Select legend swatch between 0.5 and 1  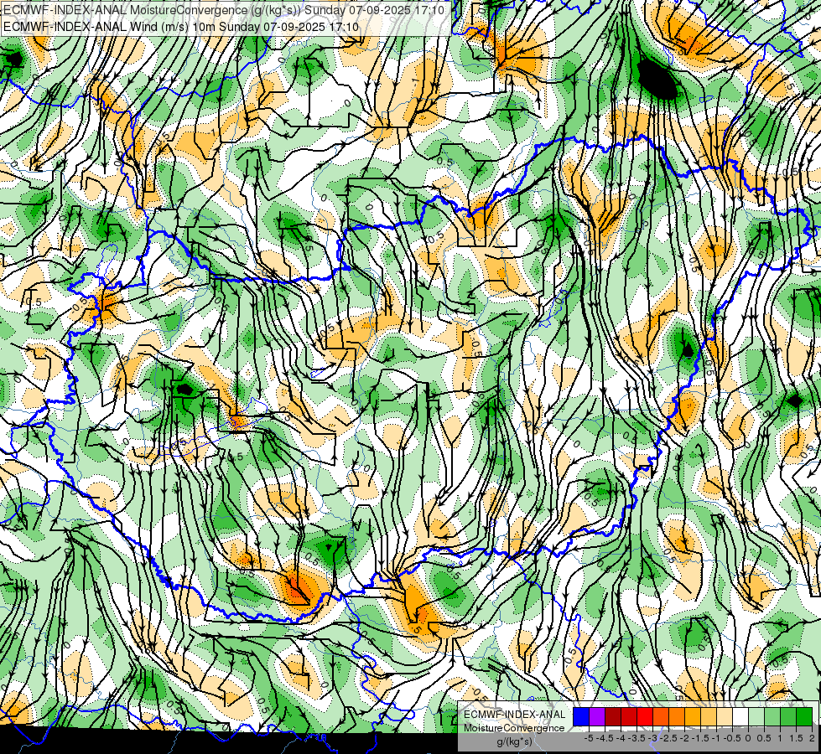click(x=772, y=716)
